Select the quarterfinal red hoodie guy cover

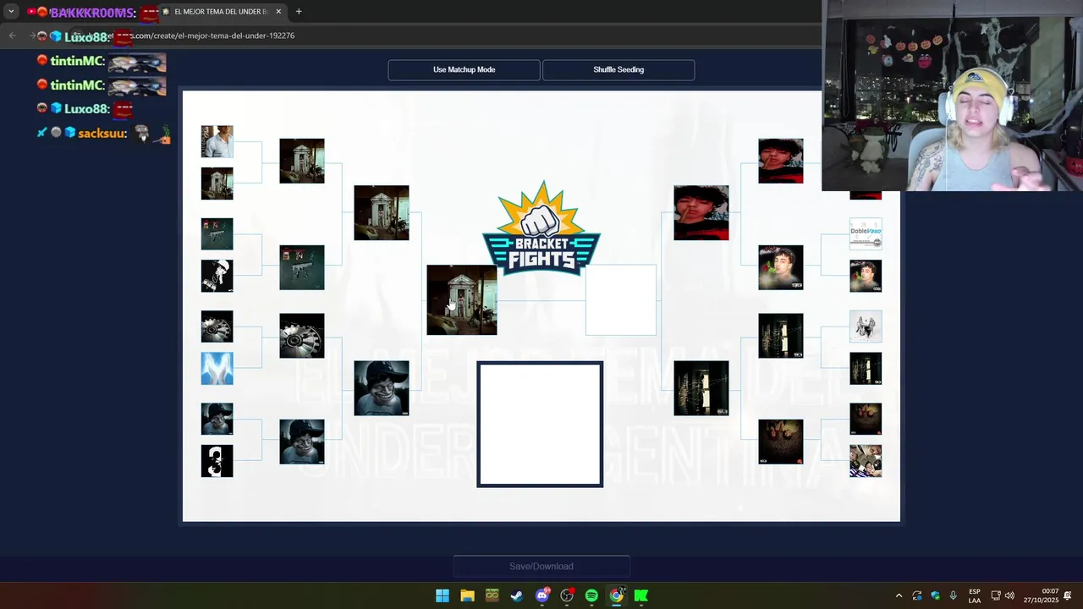781,161
